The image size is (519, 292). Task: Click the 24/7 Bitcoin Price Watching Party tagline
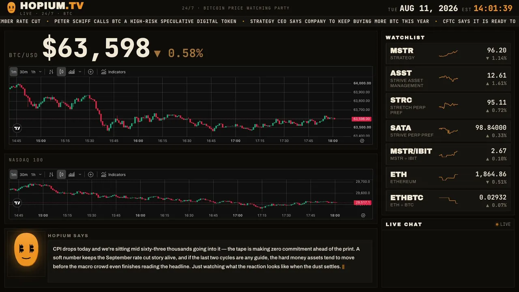tap(236, 8)
